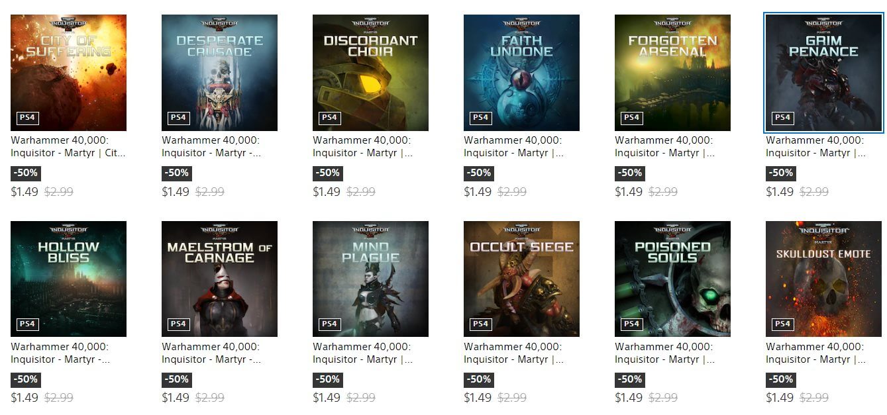
Task: Open the title link under City of Suffering
Action: [68, 146]
